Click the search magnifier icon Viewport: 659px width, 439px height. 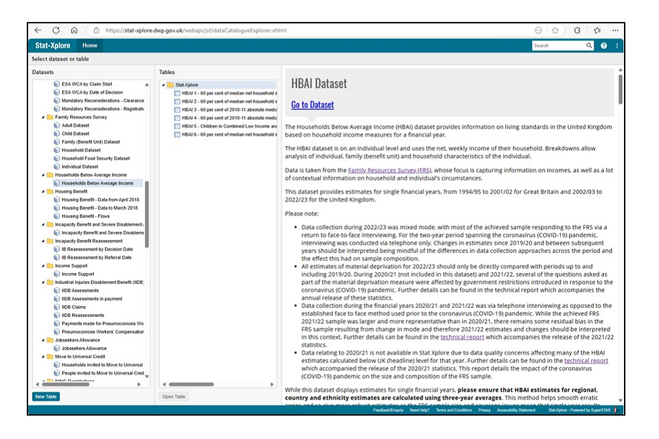589,46
